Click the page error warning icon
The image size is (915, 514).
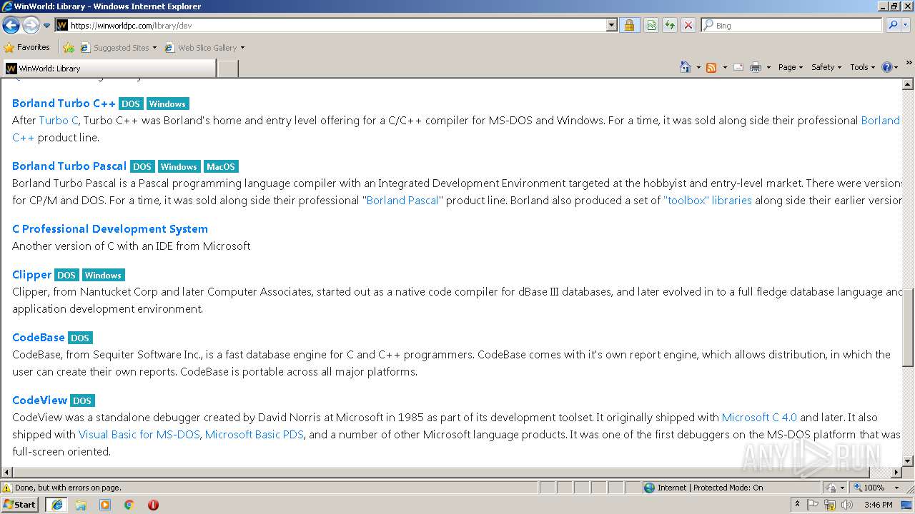point(7,488)
